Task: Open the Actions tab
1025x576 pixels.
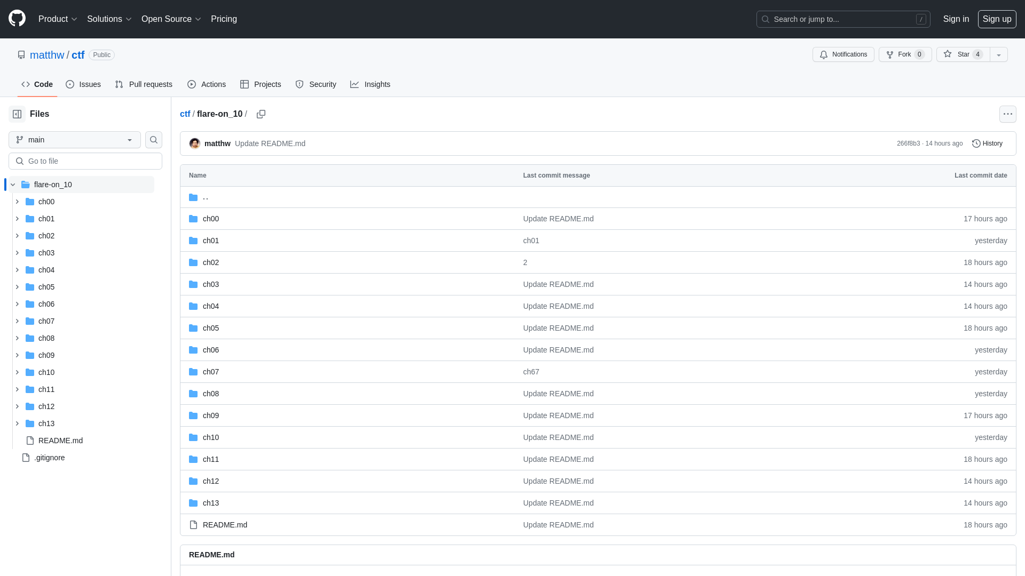Action: [x=207, y=84]
